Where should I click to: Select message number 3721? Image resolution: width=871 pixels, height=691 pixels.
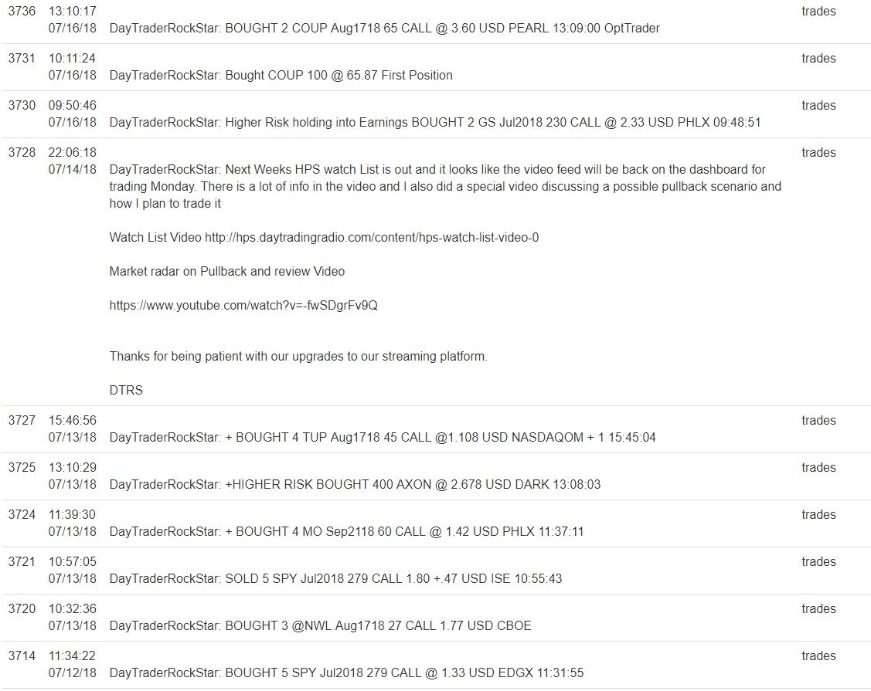[x=22, y=562]
